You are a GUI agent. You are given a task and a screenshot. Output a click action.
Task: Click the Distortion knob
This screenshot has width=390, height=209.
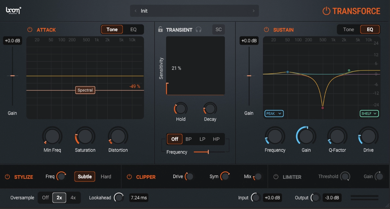point(118,136)
